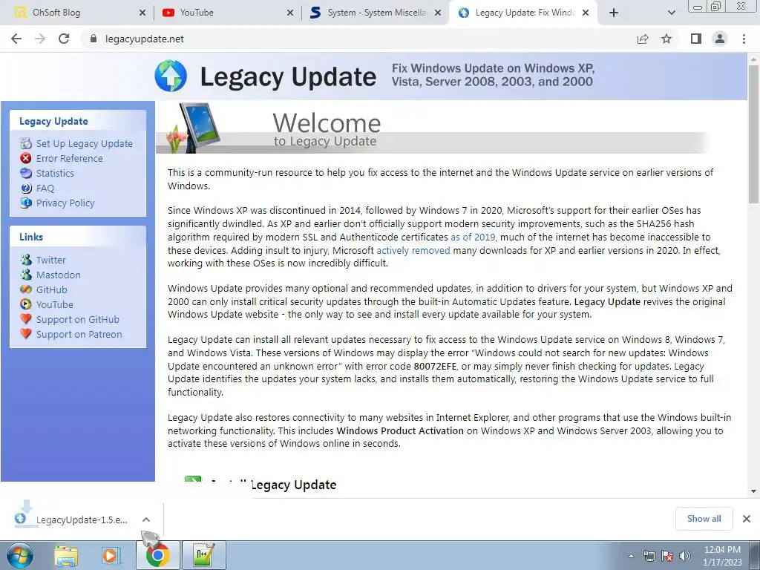Open Notepad++ taskbar icon
The height and width of the screenshot is (570, 760).
click(203, 556)
